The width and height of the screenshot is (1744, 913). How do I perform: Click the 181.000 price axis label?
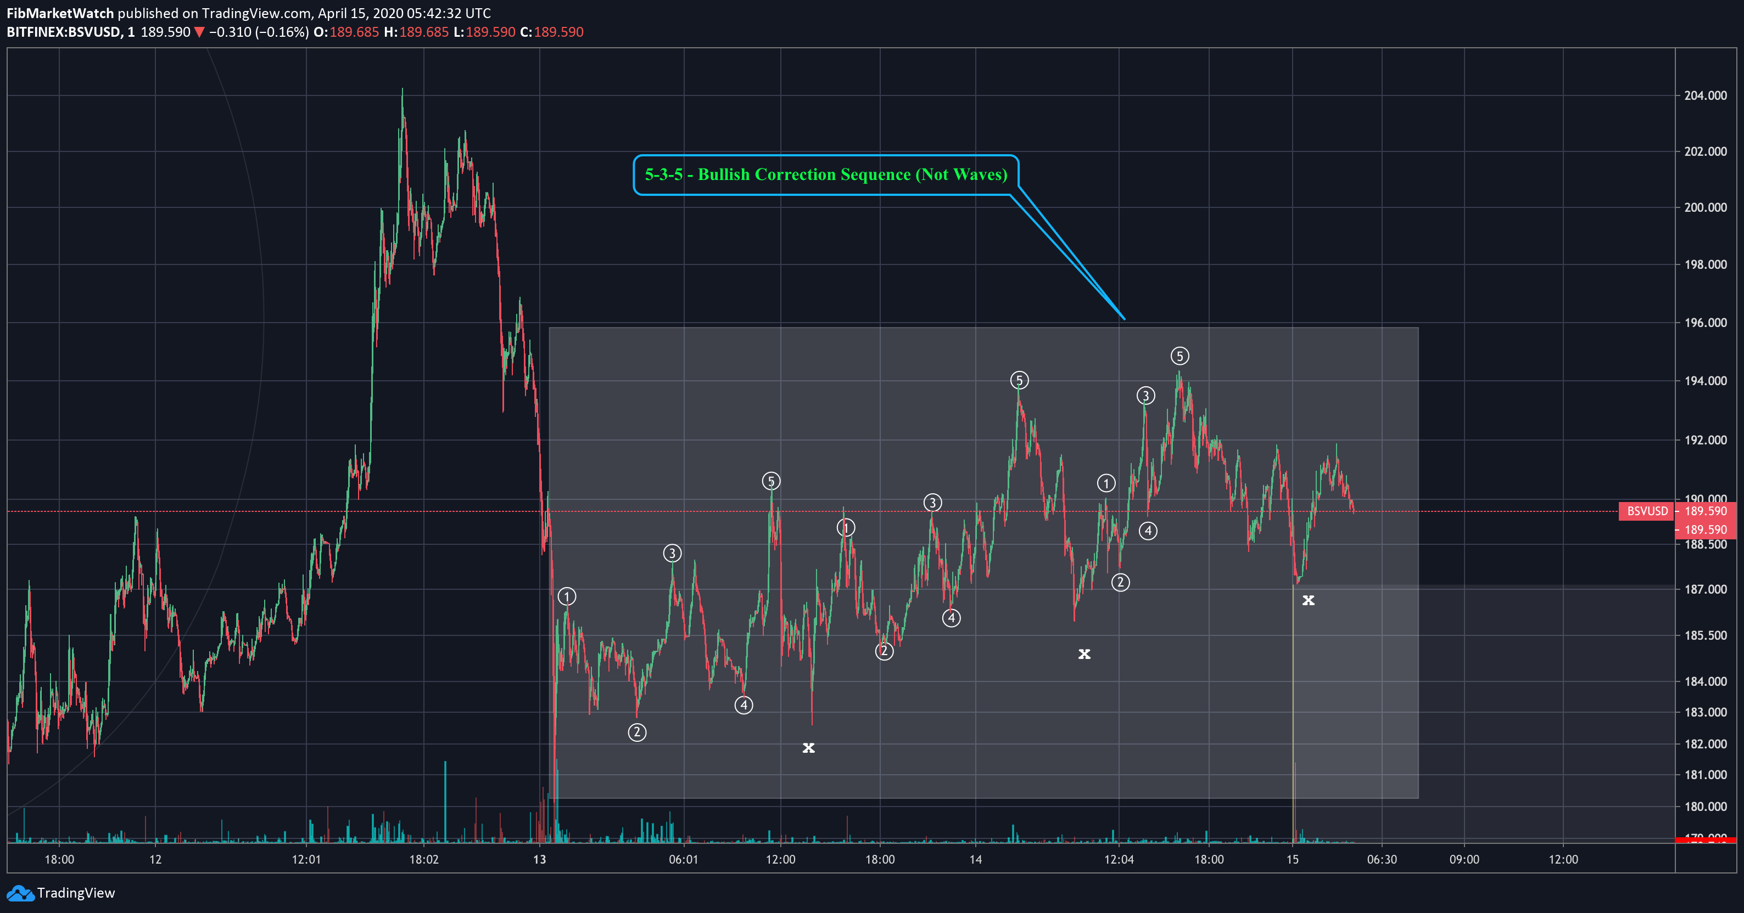click(x=1706, y=775)
